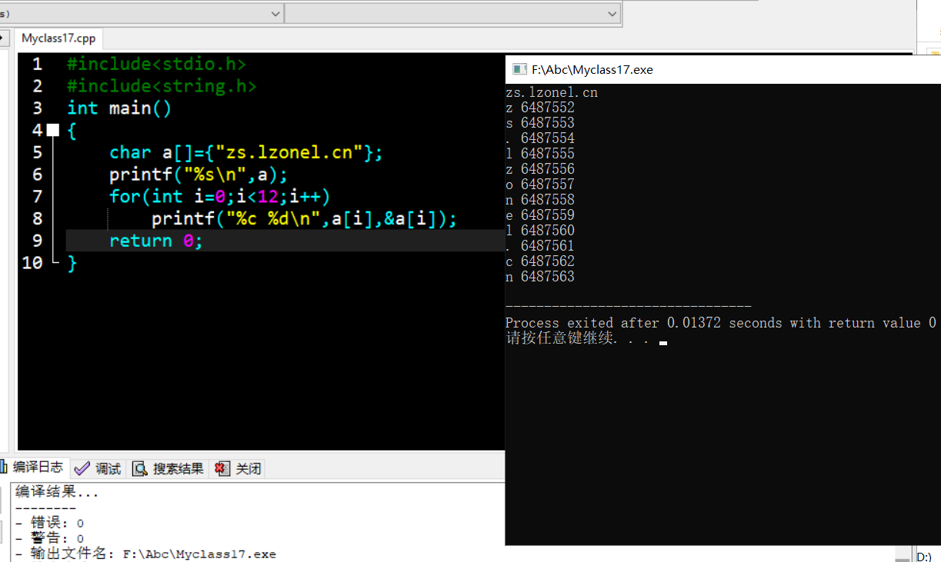Screen dimensions: 941x562
Task: Switch to the 编译日志 tab
Action: (x=33, y=467)
